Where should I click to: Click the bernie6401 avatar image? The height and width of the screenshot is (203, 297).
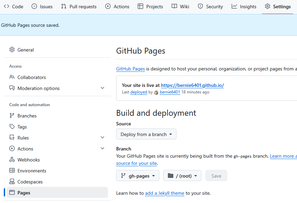(x=156, y=92)
